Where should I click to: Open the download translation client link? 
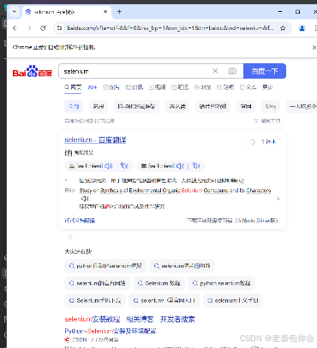point(232,221)
